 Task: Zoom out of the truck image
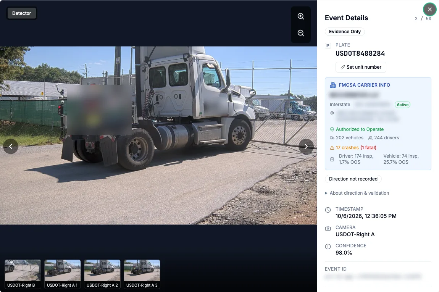coord(301,33)
